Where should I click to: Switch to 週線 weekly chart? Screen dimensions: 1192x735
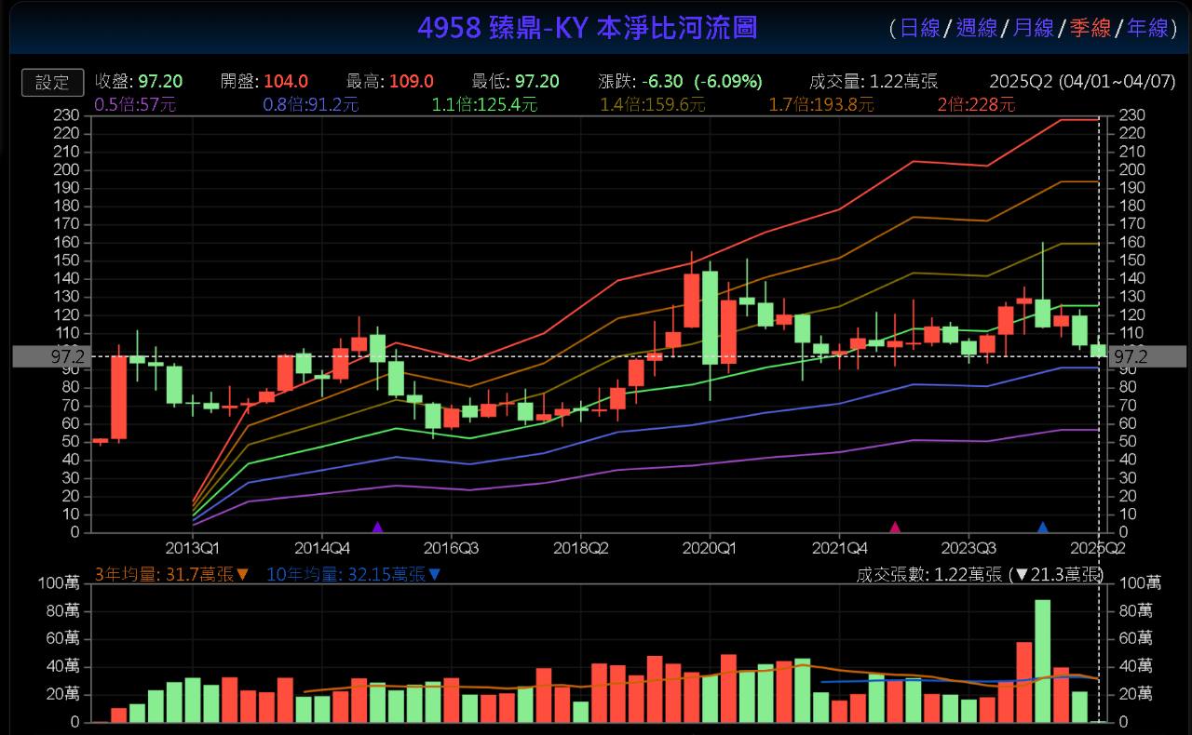tap(976, 28)
